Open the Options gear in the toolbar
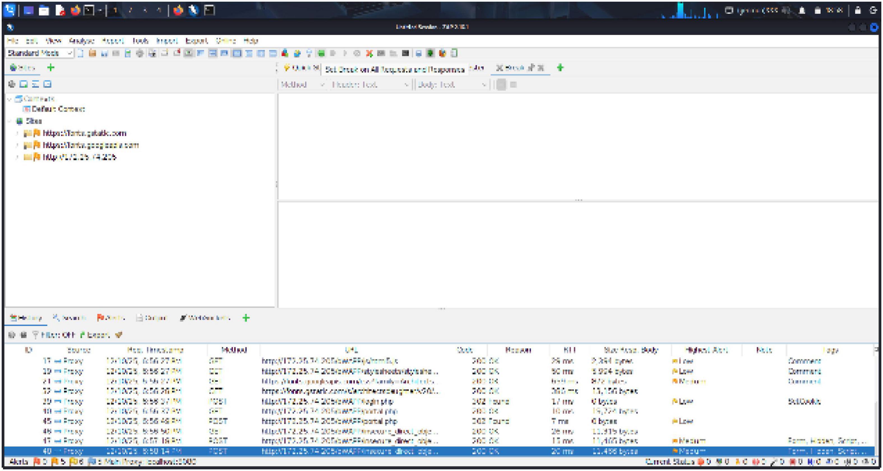This screenshot has width=883, height=471. pyautogui.click(x=140, y=53)
